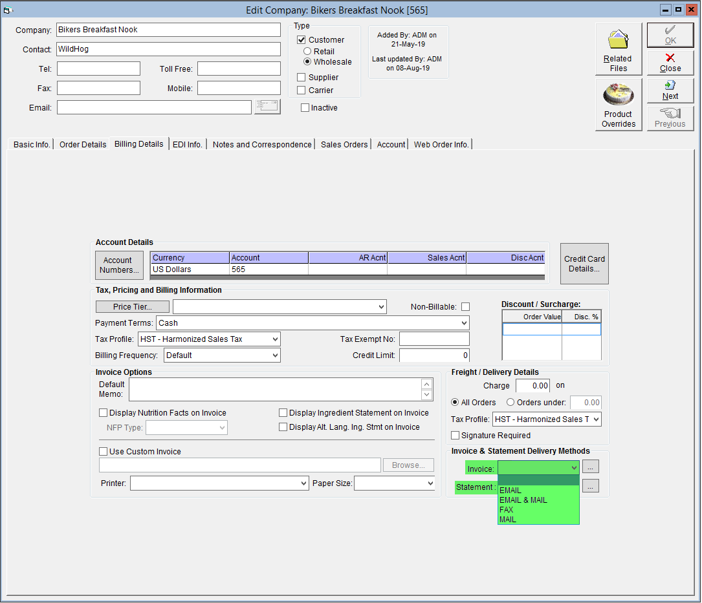Select the Retail radio button
Viewport: 702px width, 603px height.
tap(307, 52)
